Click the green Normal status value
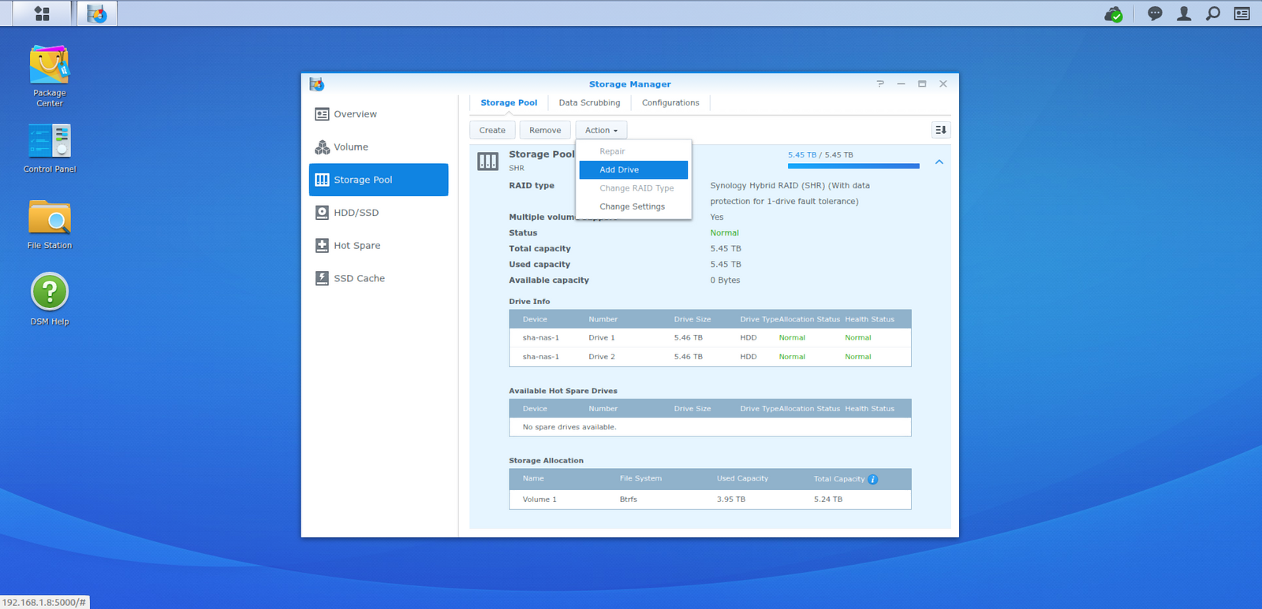Image resolution: width=1262 pixels, height=609 pixels. [724, 233]
